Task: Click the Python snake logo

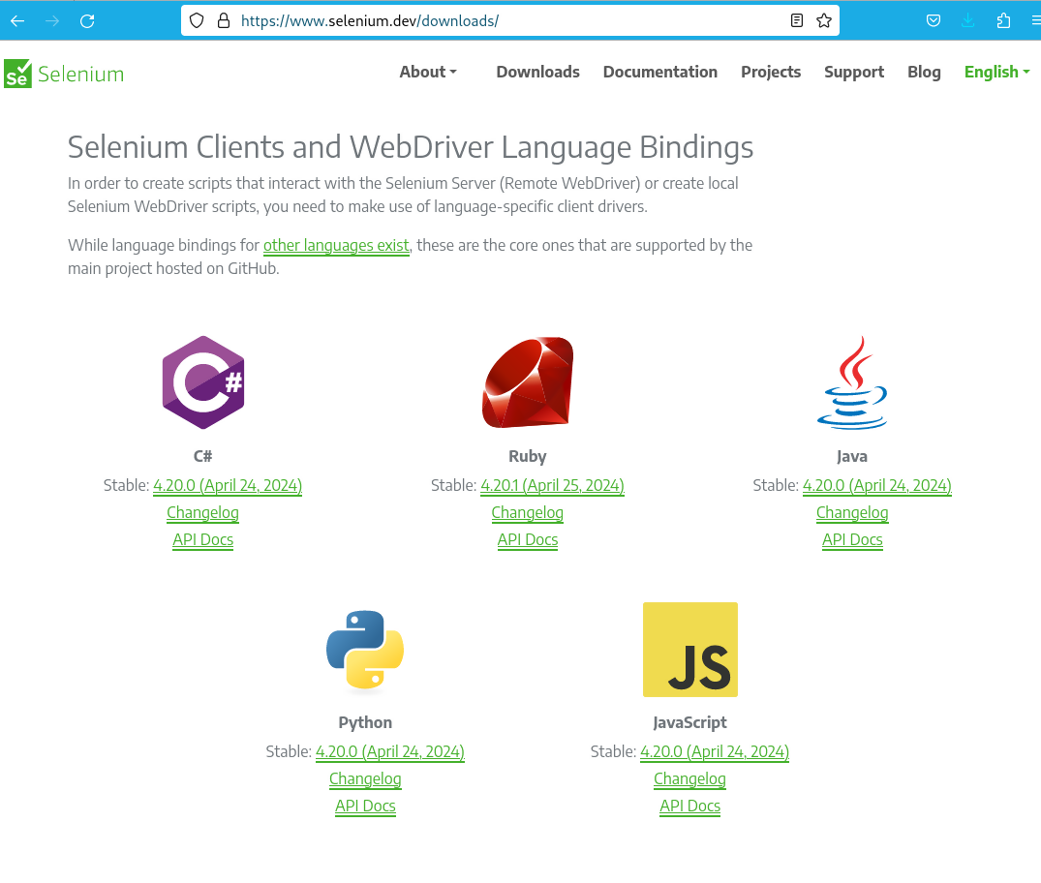Action: (x=365, y=650)
